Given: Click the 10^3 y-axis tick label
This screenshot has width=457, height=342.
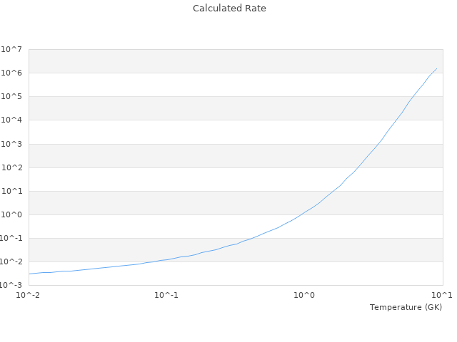Looking at the screenshot, I should pos(11,144).
